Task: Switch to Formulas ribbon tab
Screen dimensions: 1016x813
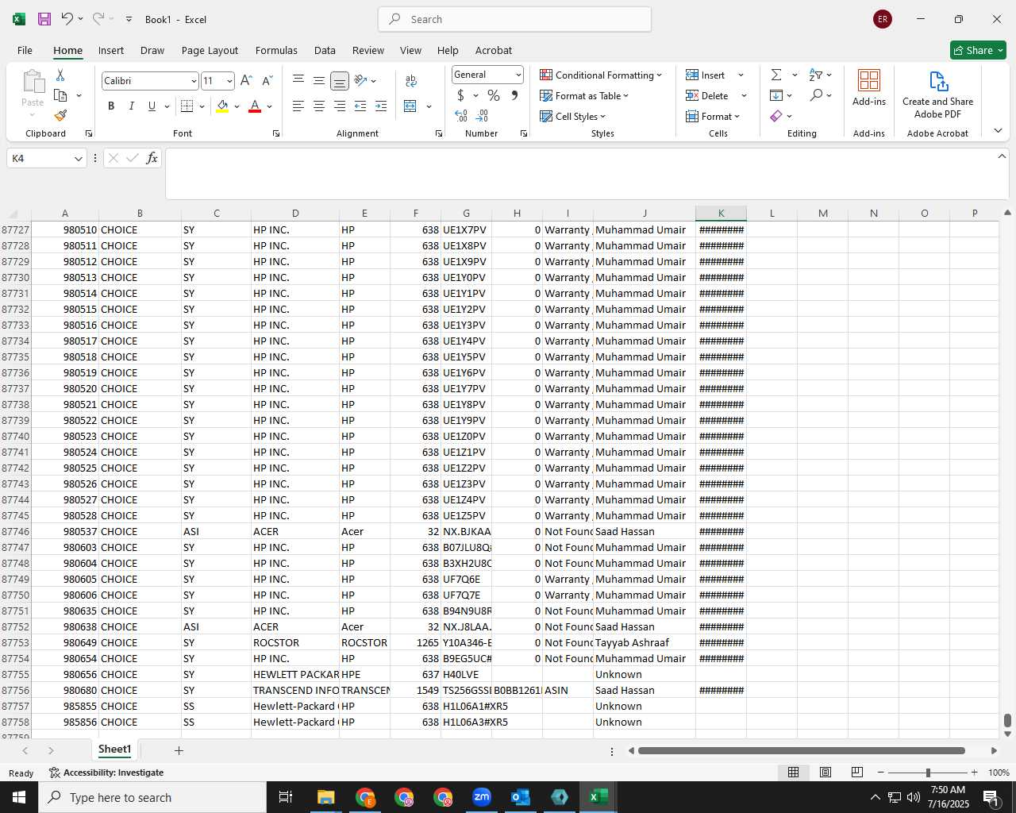Action: (x=276, y=50)
